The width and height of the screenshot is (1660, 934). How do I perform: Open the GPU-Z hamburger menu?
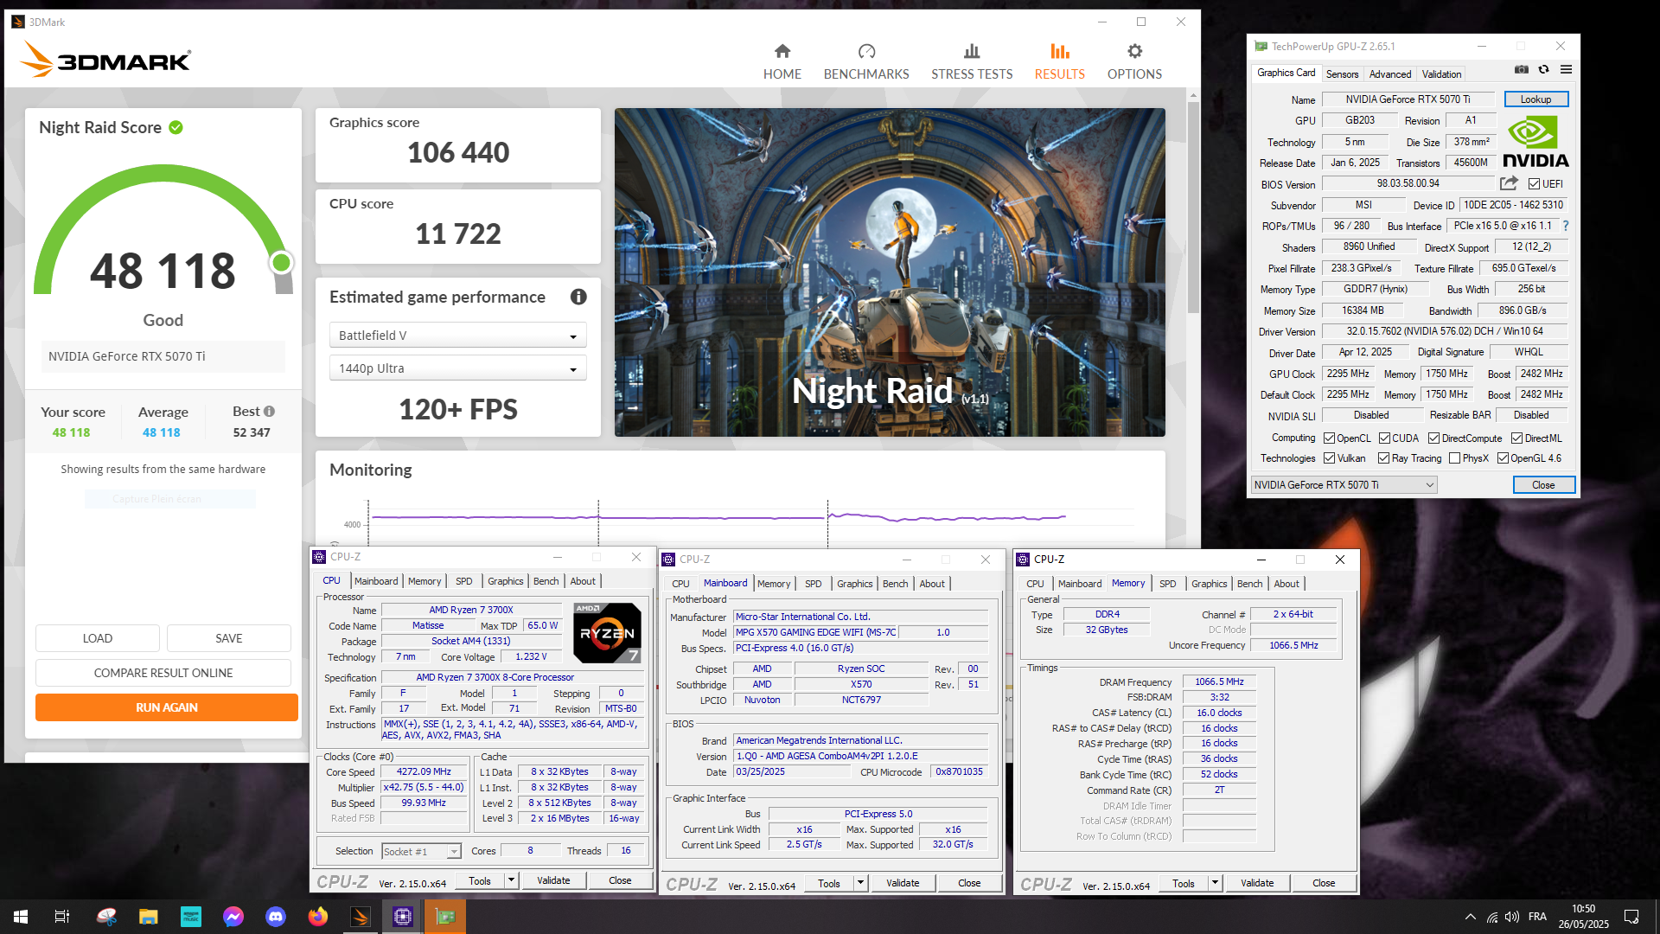1566,70
